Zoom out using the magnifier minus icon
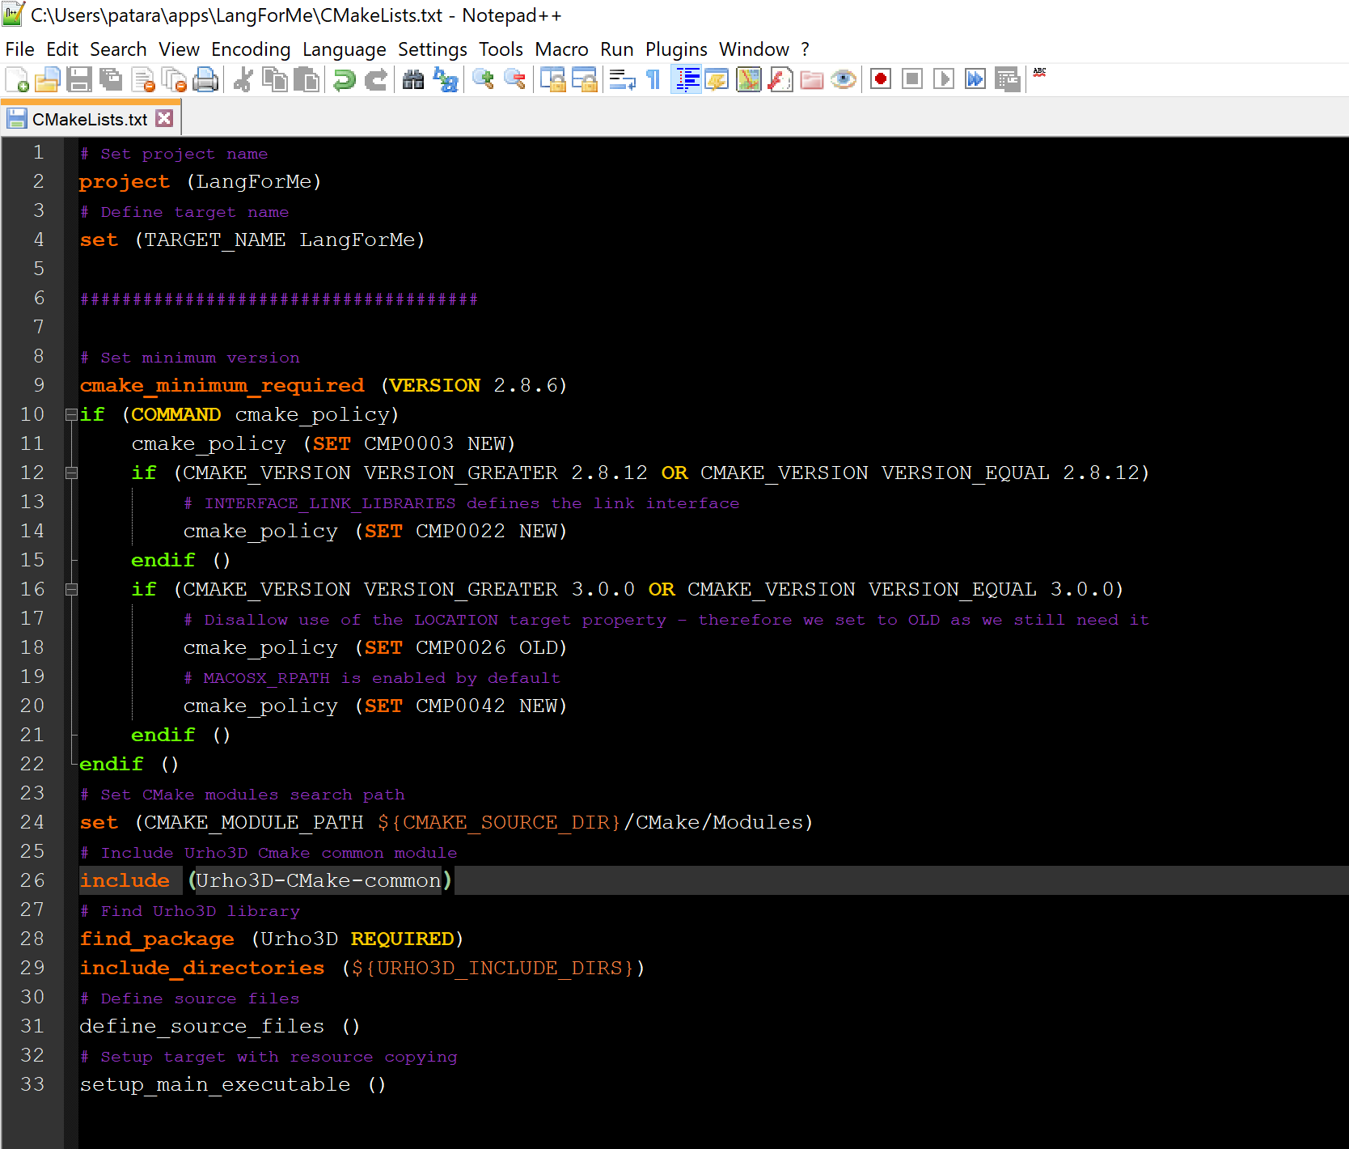Image resolution: width=1349 pixels, height=1149 pixels. (x=515, y=79)
